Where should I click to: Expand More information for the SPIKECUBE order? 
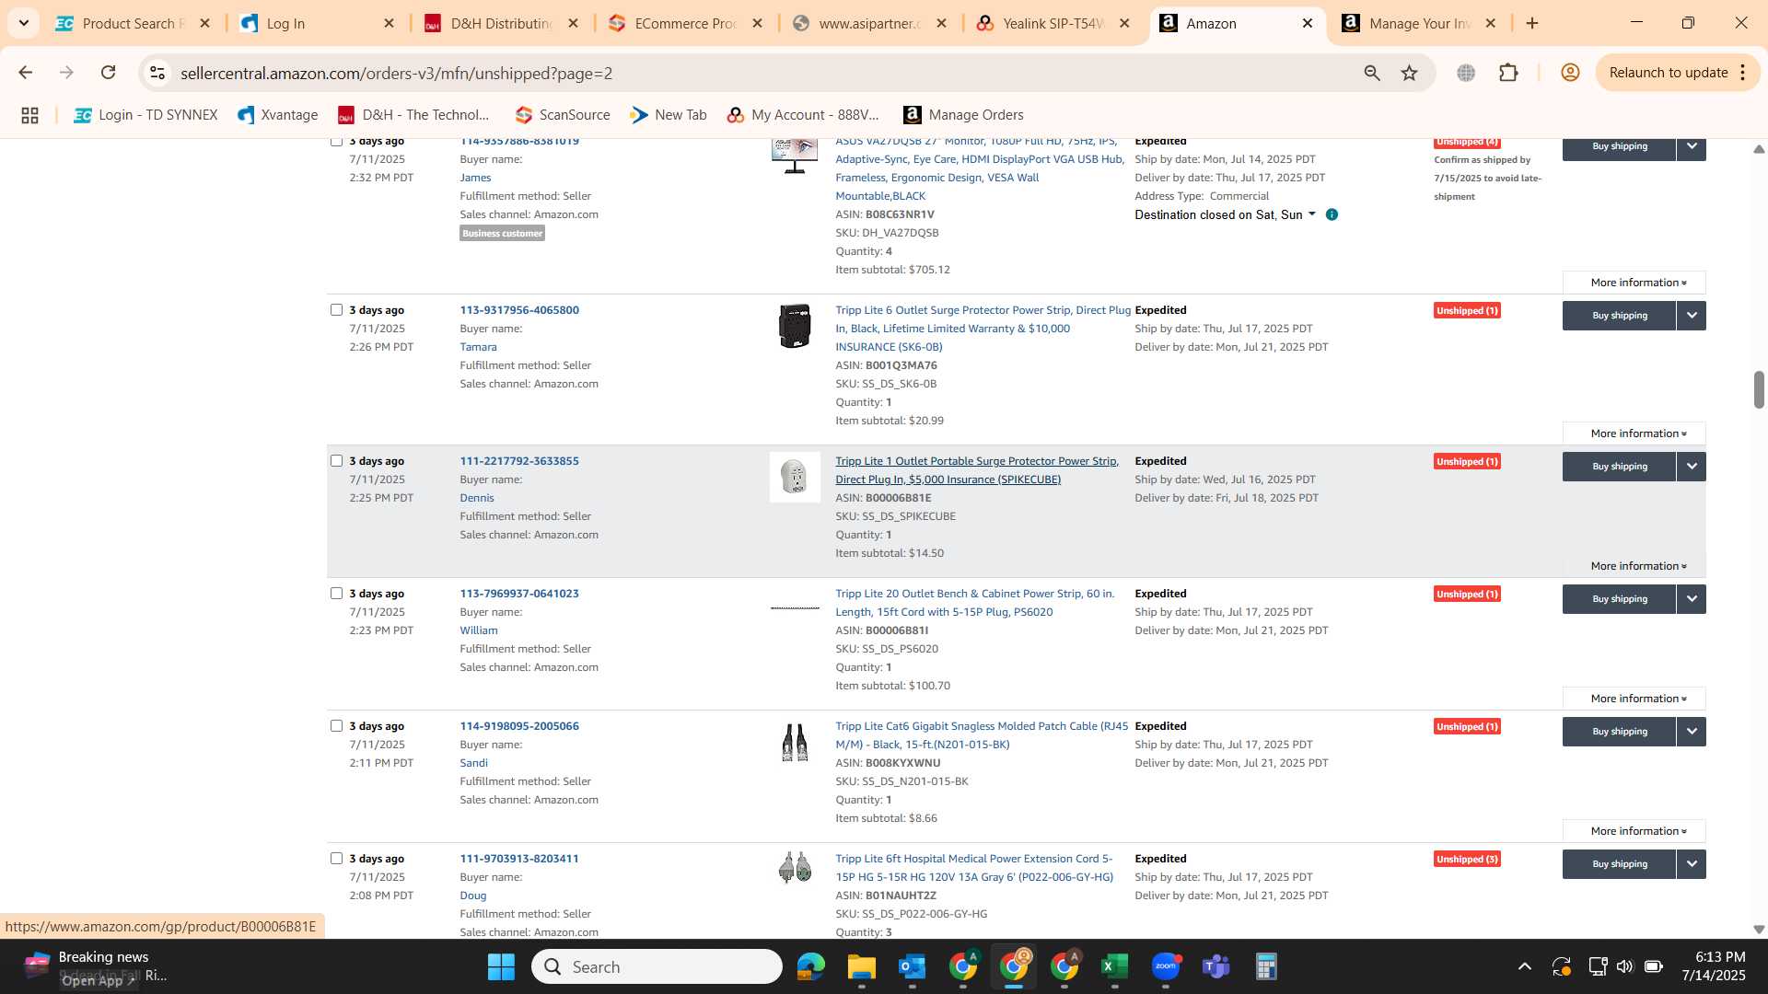(x=1634, y=566)
